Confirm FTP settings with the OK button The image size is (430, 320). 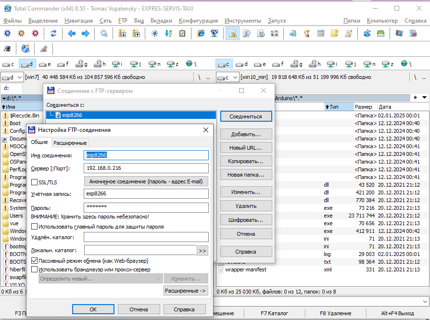(93, 309)
